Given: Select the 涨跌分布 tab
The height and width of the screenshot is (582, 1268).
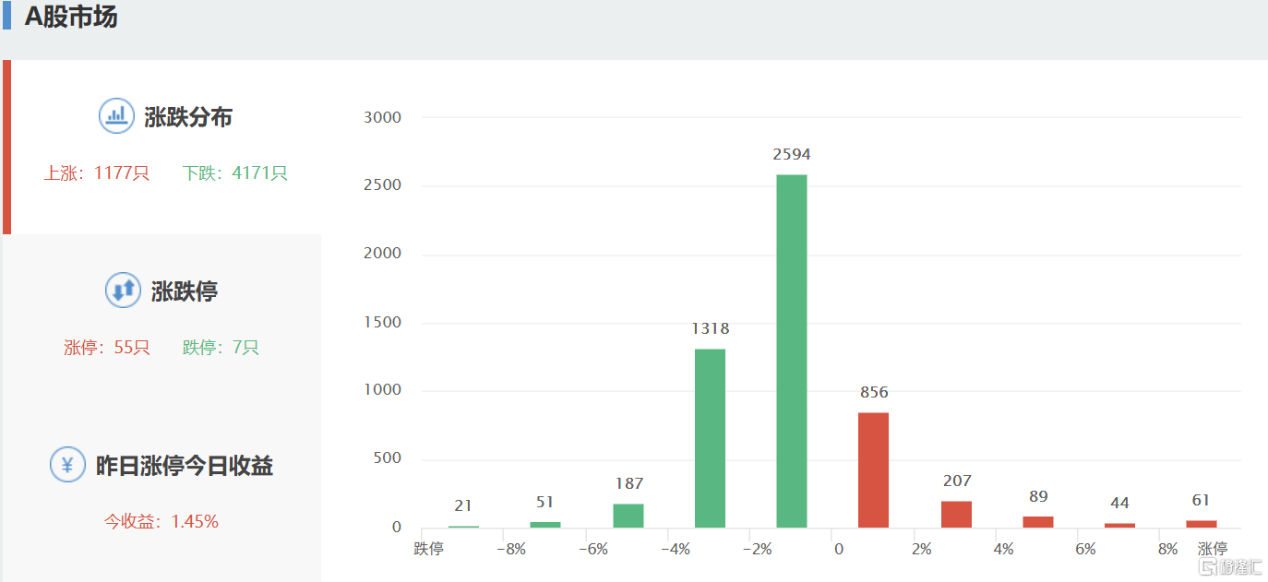Looking at the screenshot, I should tap(187, 117).
